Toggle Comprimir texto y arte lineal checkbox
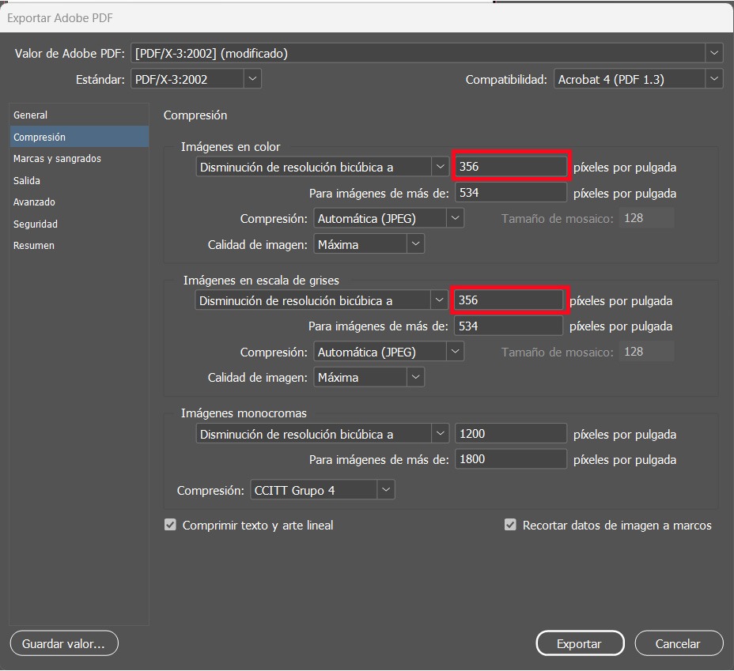 [x=170, y=525]
